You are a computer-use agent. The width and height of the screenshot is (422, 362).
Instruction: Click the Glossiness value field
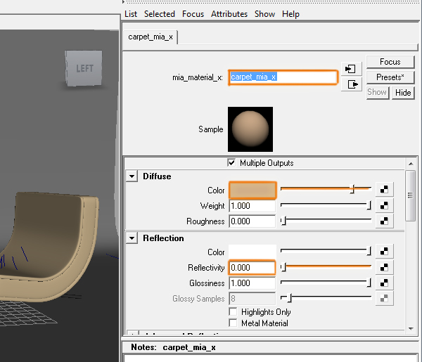(252, 283)
